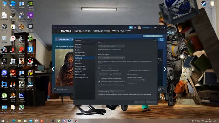The width and height of the screenshot is (219, 123).
Task: Click Steam library folders button
Action: 111,46
